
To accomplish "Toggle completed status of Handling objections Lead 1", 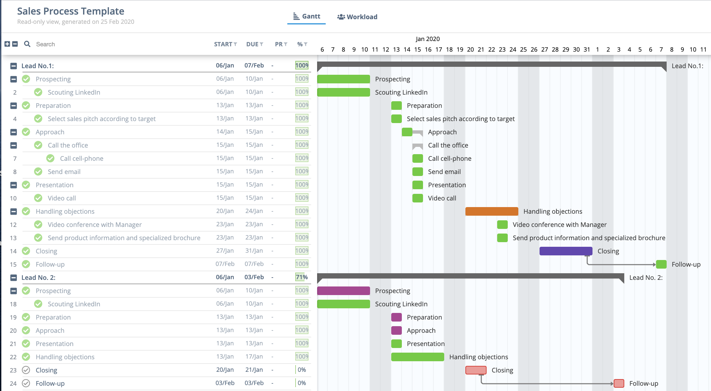I will coord(26,211).
